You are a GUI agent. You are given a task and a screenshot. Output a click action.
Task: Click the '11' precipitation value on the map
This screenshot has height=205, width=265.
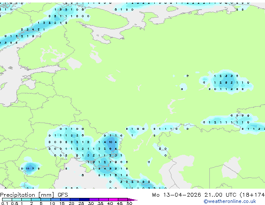pyautogui.click(x=28, y=169)
